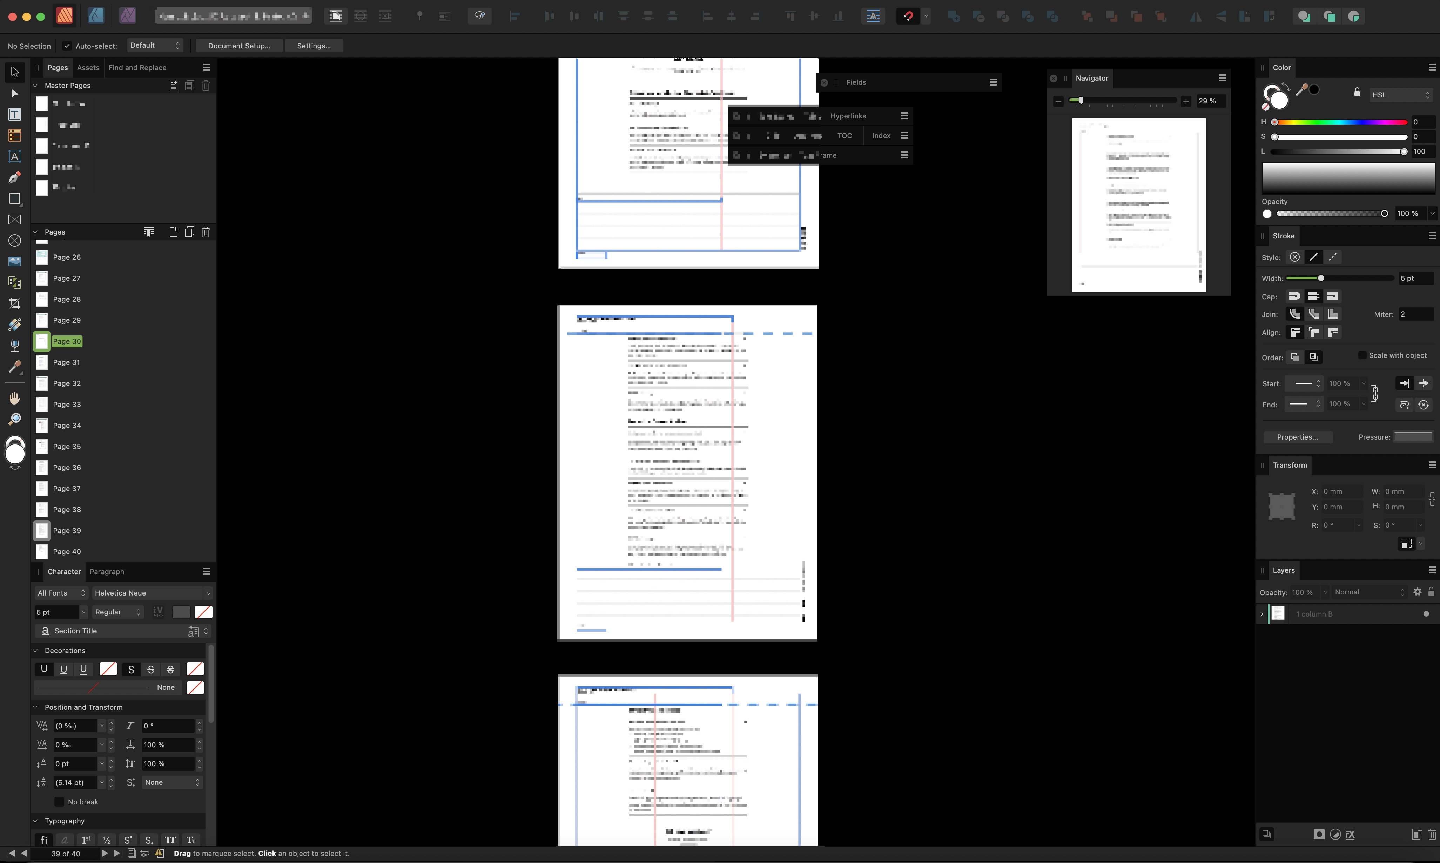Toggle the colour panel lock icon
1440x863 pixels.
[x=1357, y=93]
